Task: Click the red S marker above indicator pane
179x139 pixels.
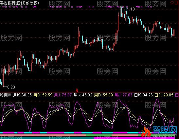Action: [77, 90]
